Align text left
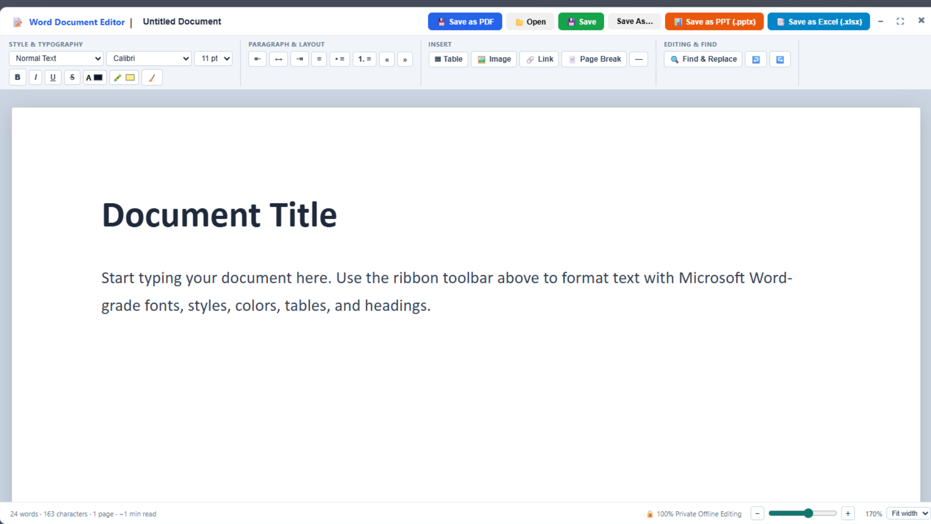931x524 pixels. (257, 59)
